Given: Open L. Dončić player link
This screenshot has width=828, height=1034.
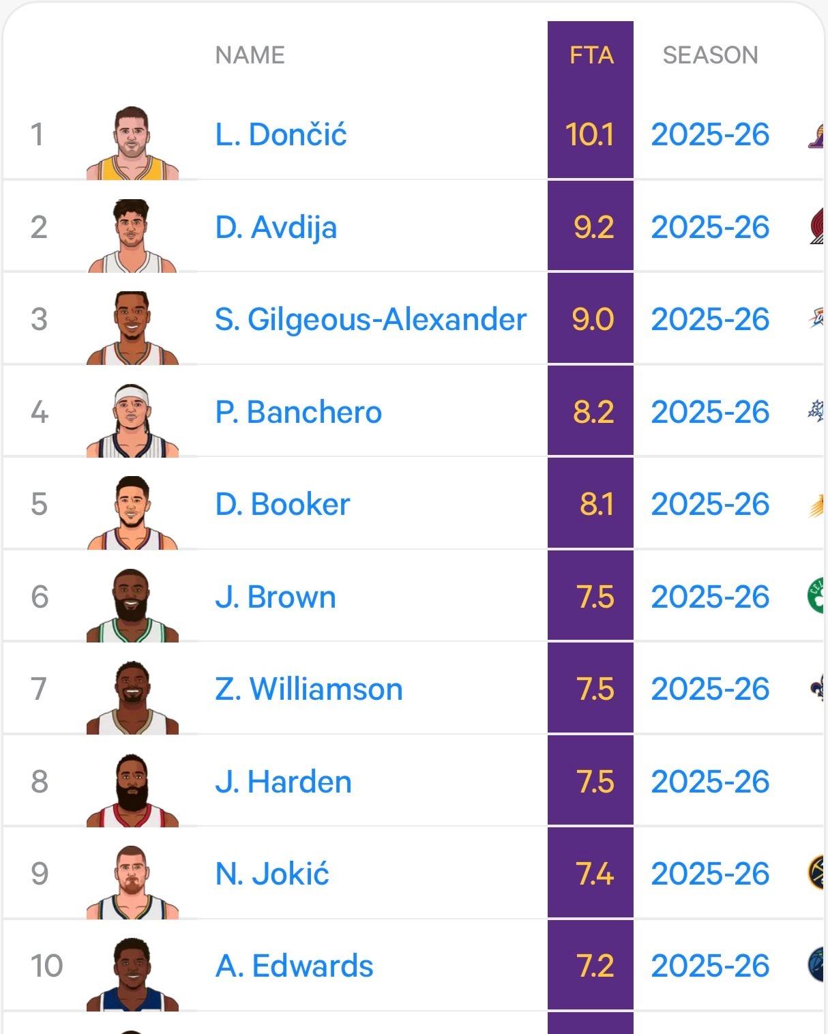Looking at the screenshot, I should (x=280, y=135).
